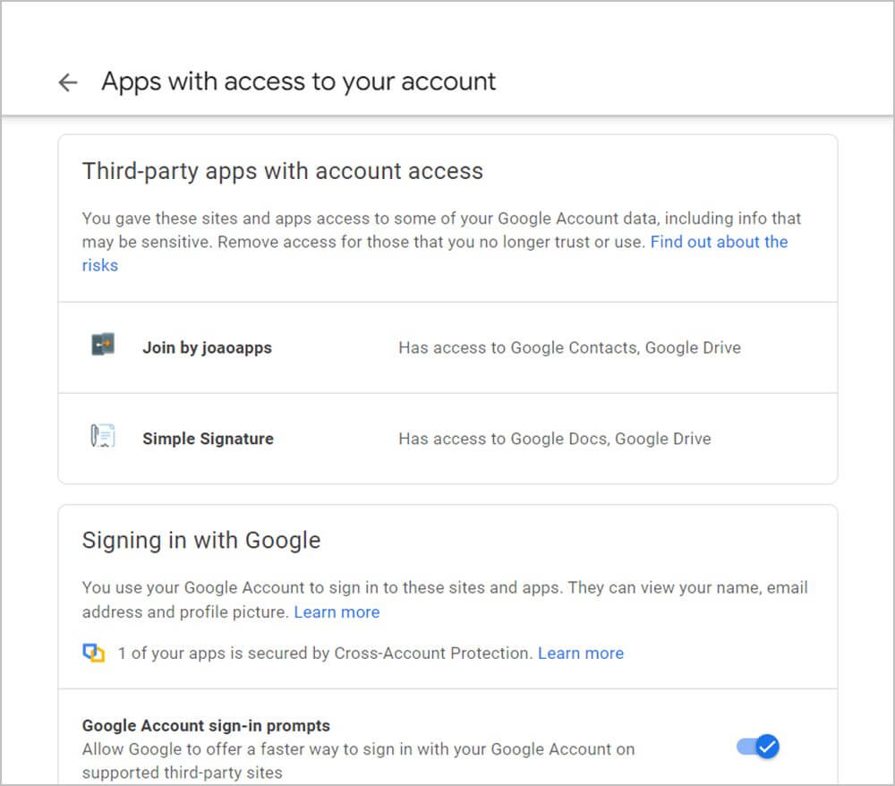Click the "Third-party apps with account access" heading
This screenshot has height=786, width=895.
click(x=282, y=171)
